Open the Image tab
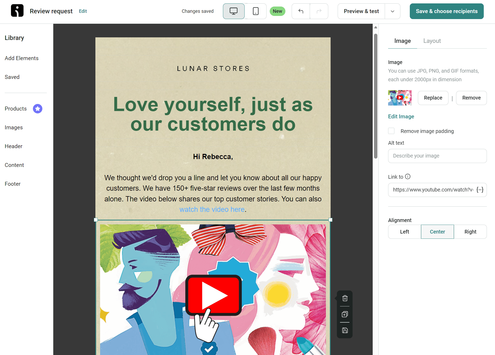 pos(402,41)
